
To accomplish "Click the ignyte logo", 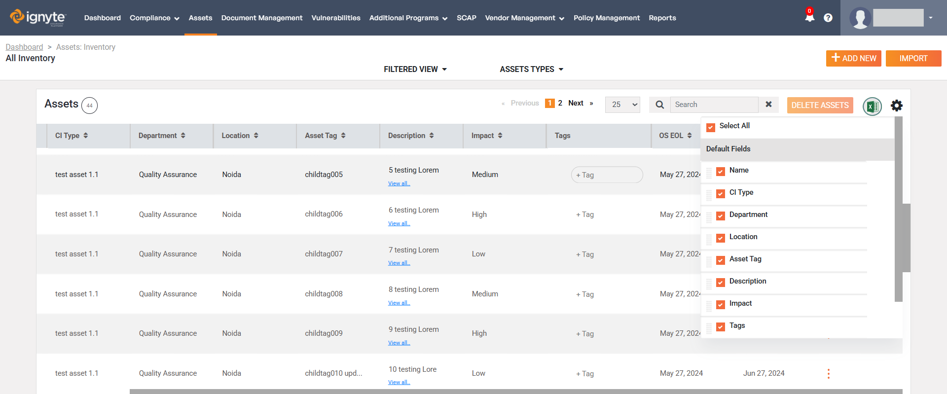I will (x=38, y=17).
